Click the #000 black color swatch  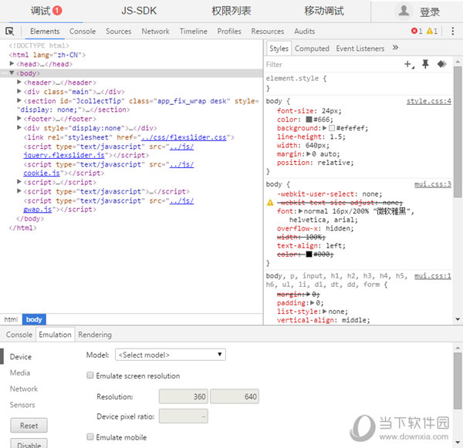pyautogui.click(x=309, y=254)
